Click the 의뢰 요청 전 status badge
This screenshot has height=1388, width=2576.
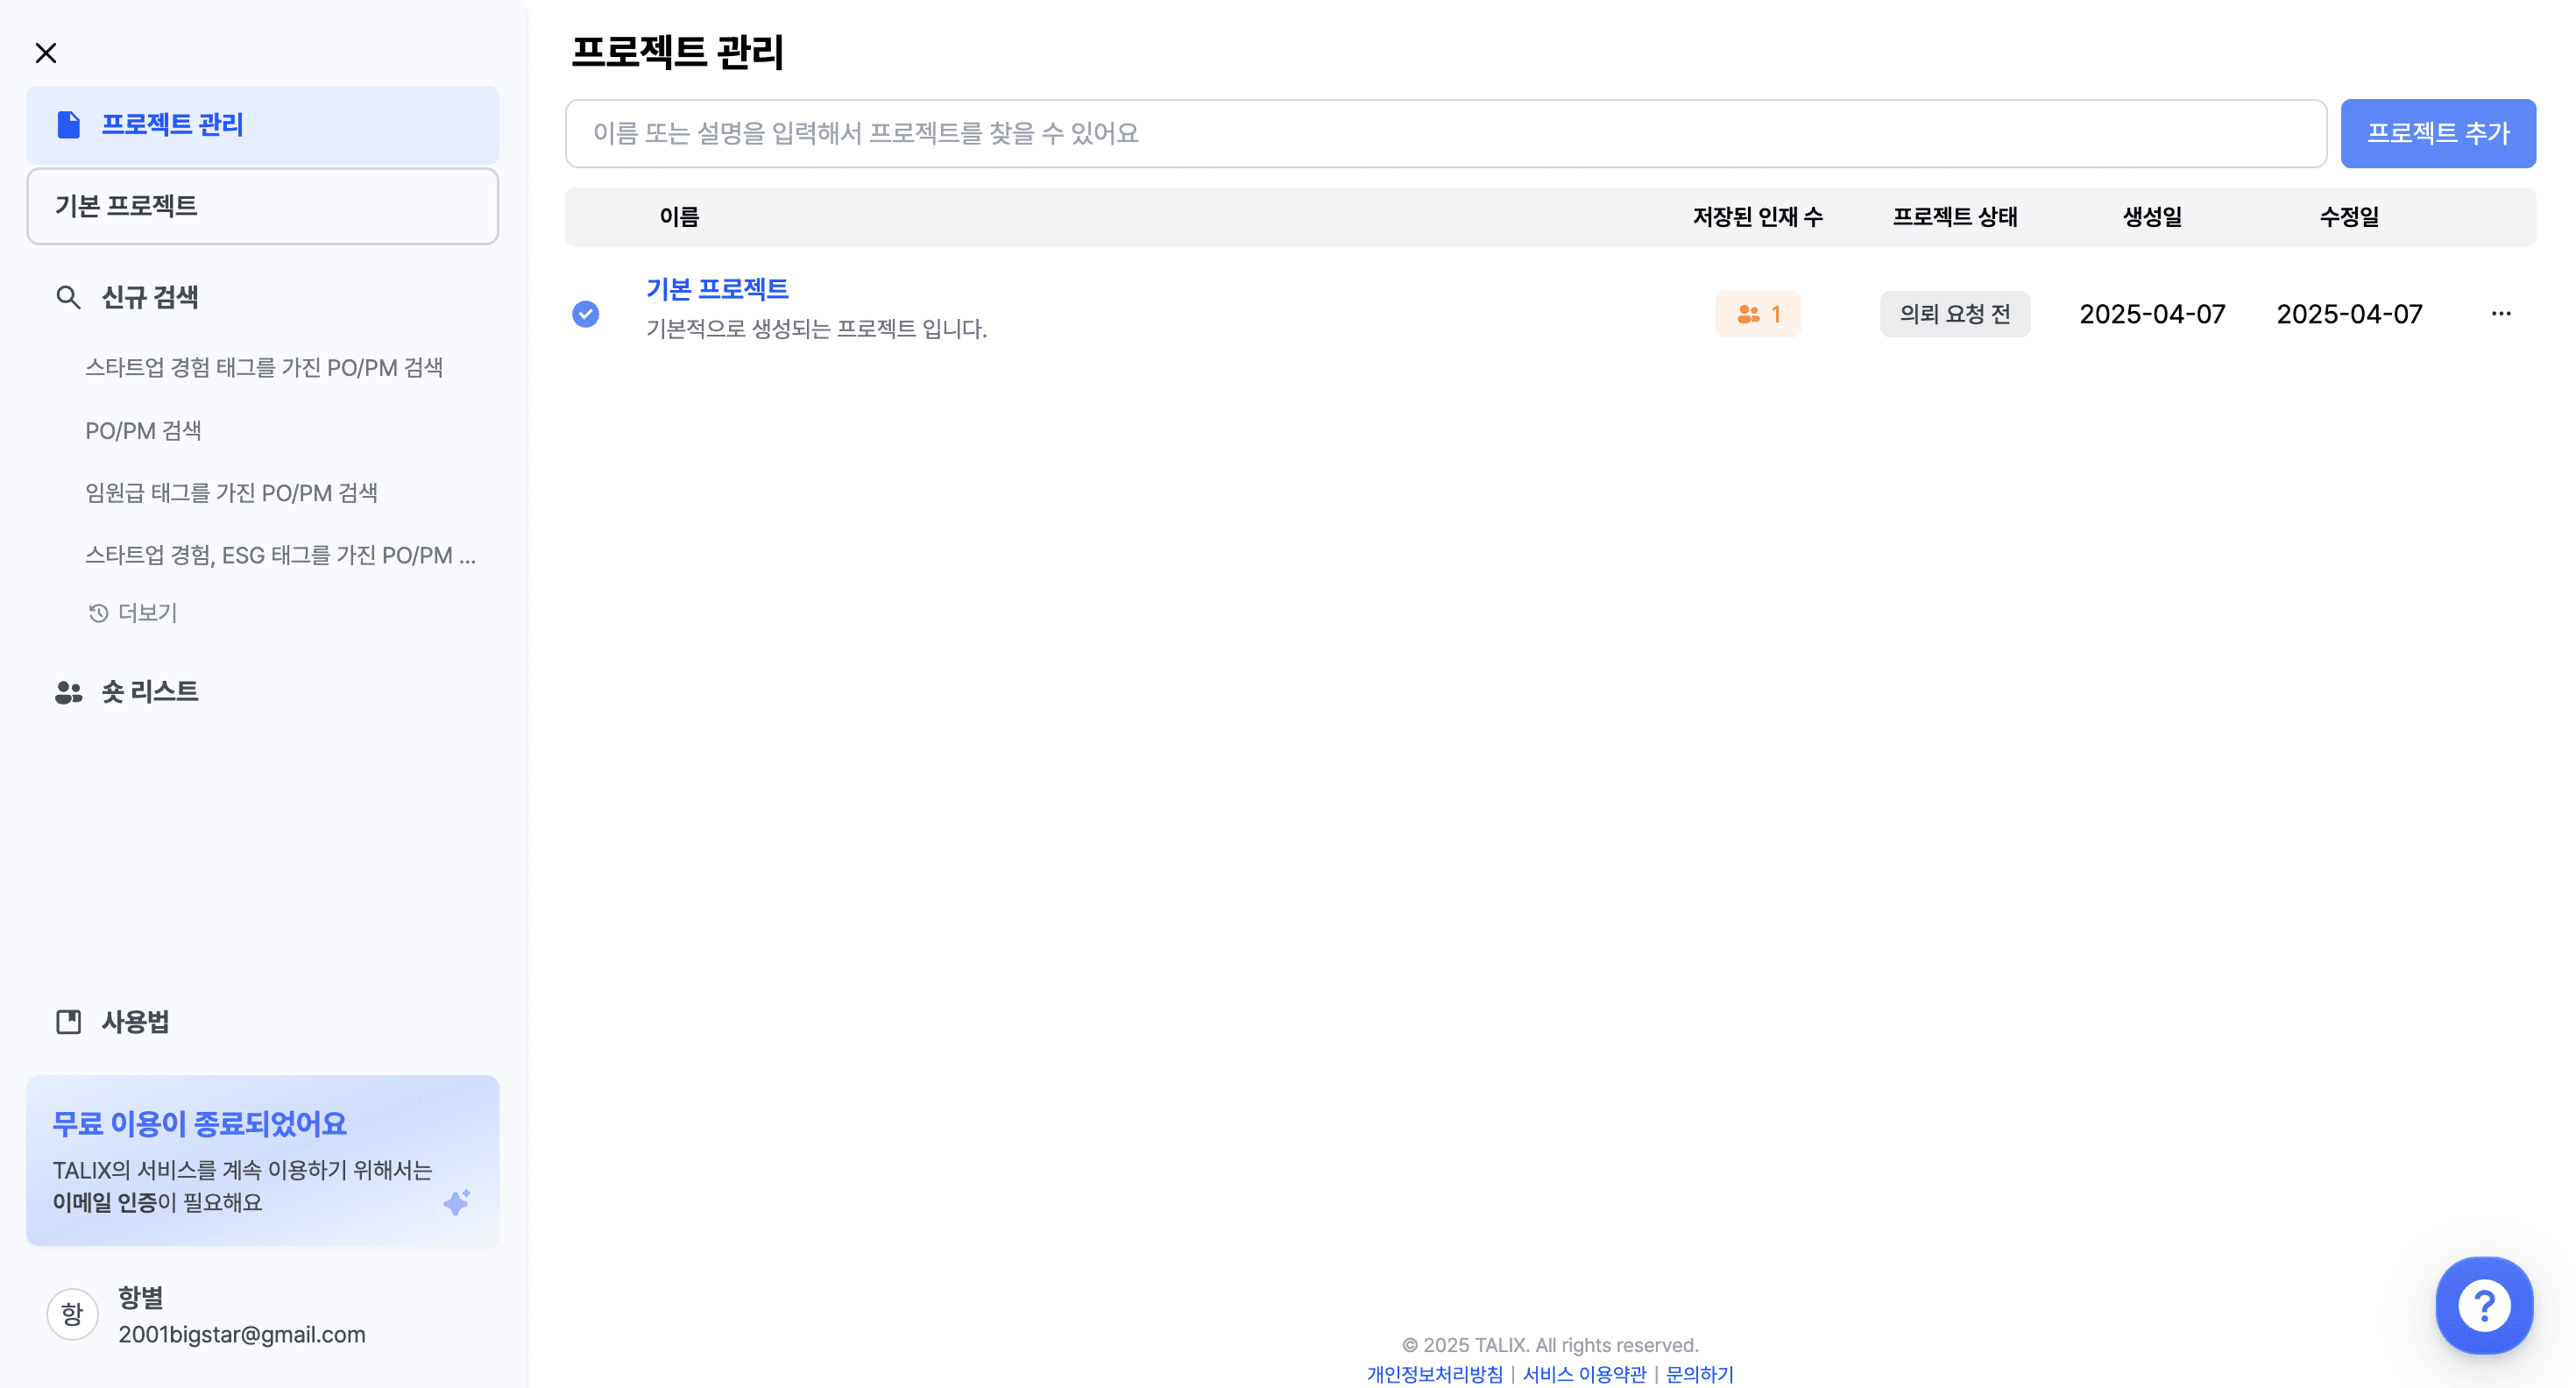(1955, 314)
